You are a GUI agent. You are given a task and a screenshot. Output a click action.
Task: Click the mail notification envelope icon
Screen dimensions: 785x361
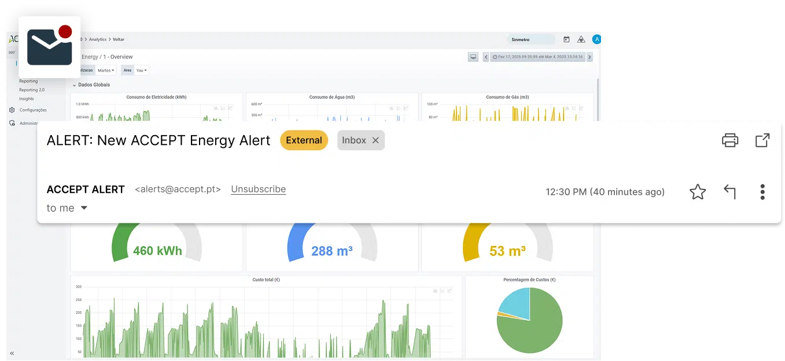pyautogui.click(x=49, y=47)
